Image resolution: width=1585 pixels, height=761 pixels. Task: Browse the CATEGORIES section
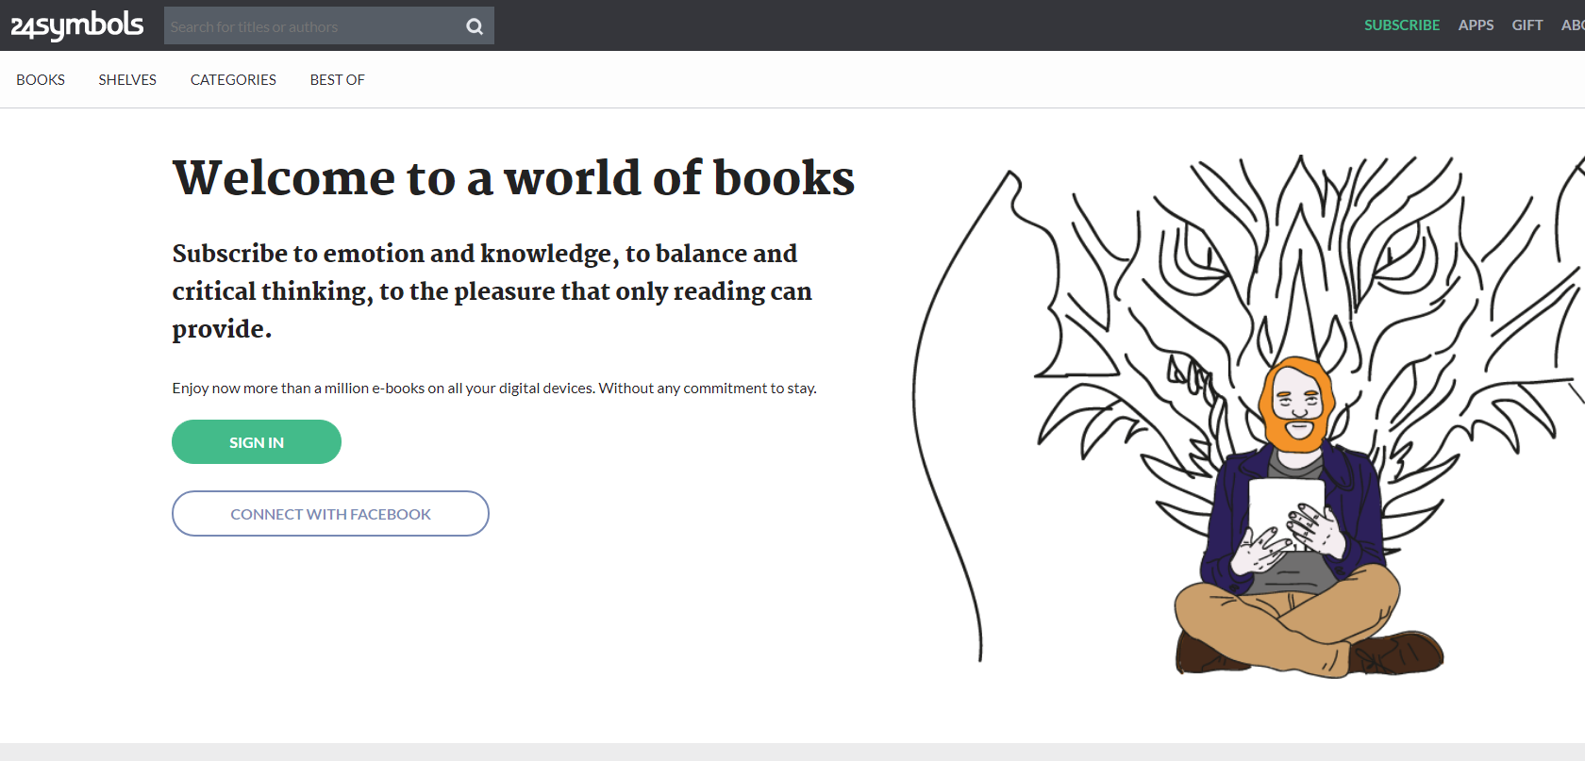[233, 80]
